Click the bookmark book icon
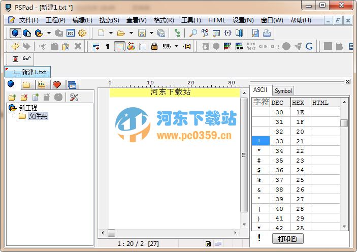 [239, 33]
